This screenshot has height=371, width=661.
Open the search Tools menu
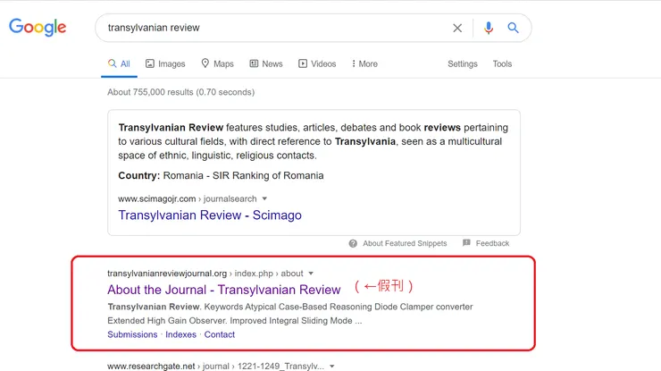pyautogui.click(x=502, y=64)
